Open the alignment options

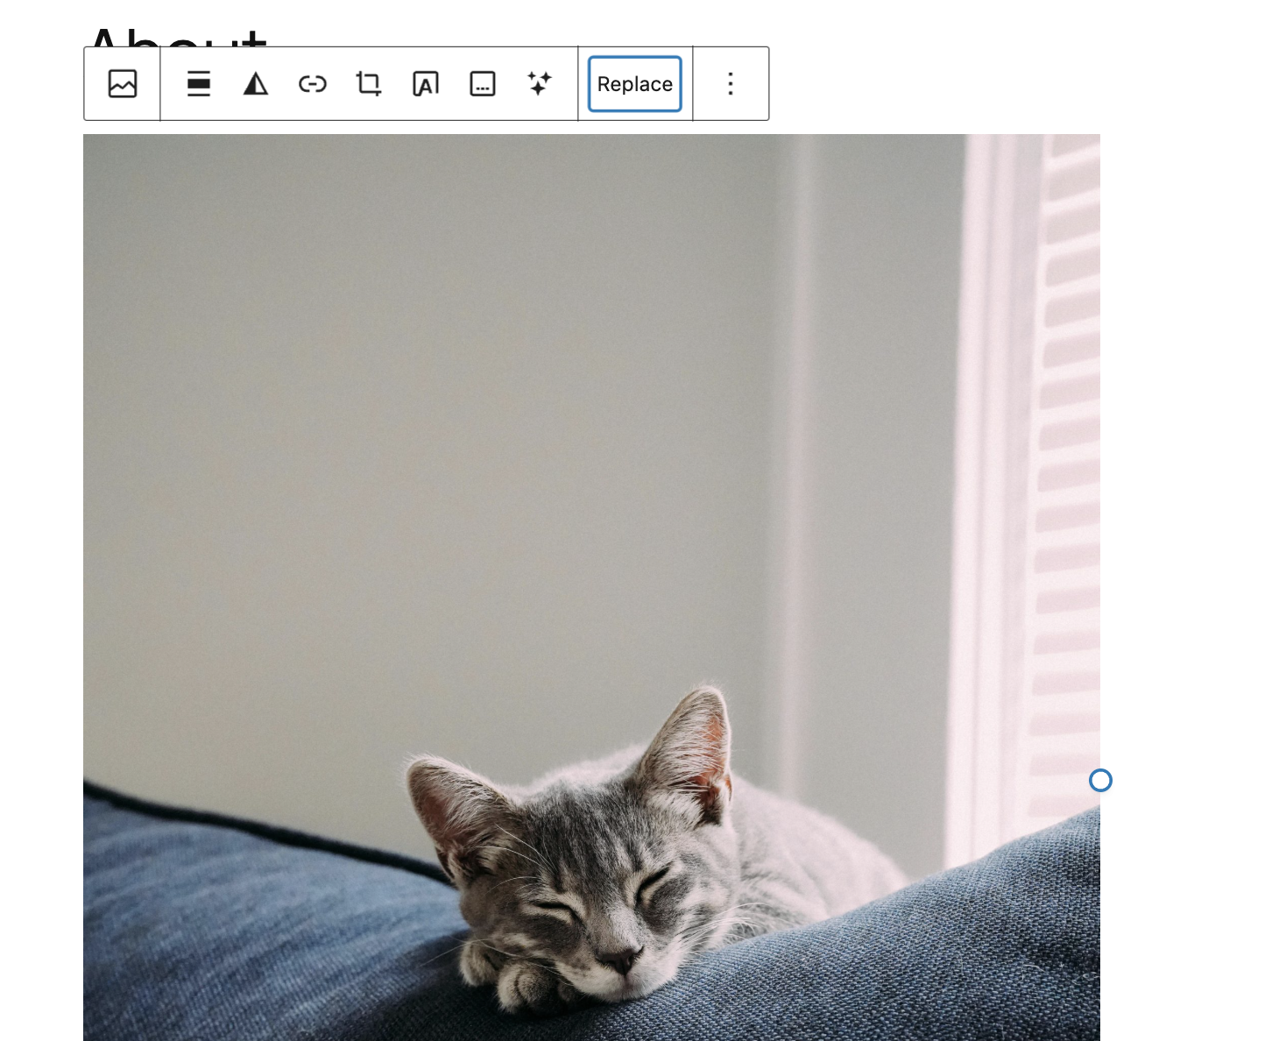pos(199,84)
